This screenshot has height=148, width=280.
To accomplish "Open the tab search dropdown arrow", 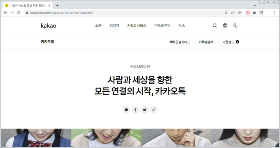I will pyautogui.click(x=255, y=6).
